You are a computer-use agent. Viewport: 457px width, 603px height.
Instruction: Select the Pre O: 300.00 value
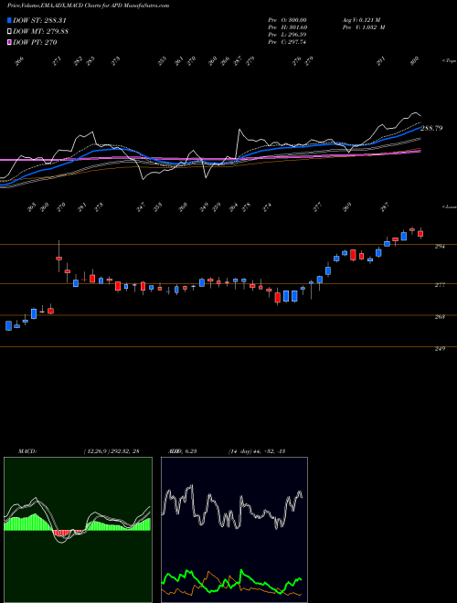pos(287,19)
